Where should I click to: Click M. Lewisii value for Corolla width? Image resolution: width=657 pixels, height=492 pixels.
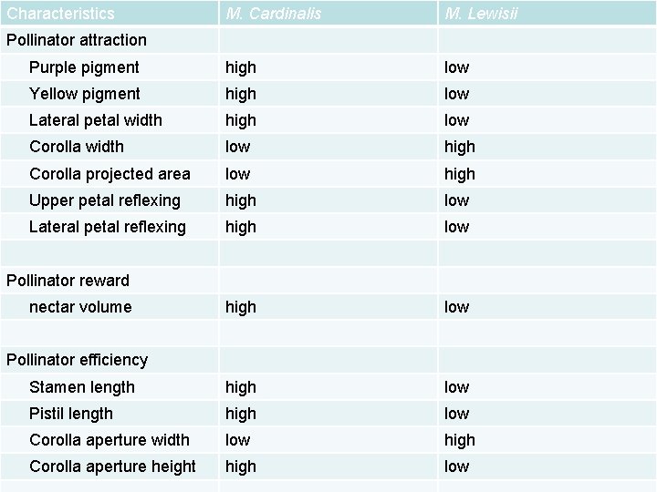[460, 148]
